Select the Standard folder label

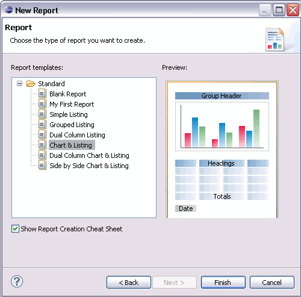pos(51,84)
